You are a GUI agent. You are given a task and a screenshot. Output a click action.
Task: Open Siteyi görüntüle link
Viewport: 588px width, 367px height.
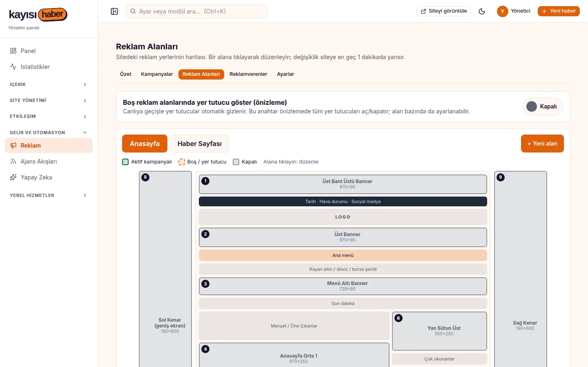click(444, 11)
